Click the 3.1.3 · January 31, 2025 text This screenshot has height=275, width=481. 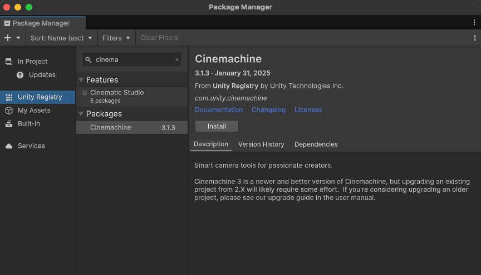click(x=233, y=73)
